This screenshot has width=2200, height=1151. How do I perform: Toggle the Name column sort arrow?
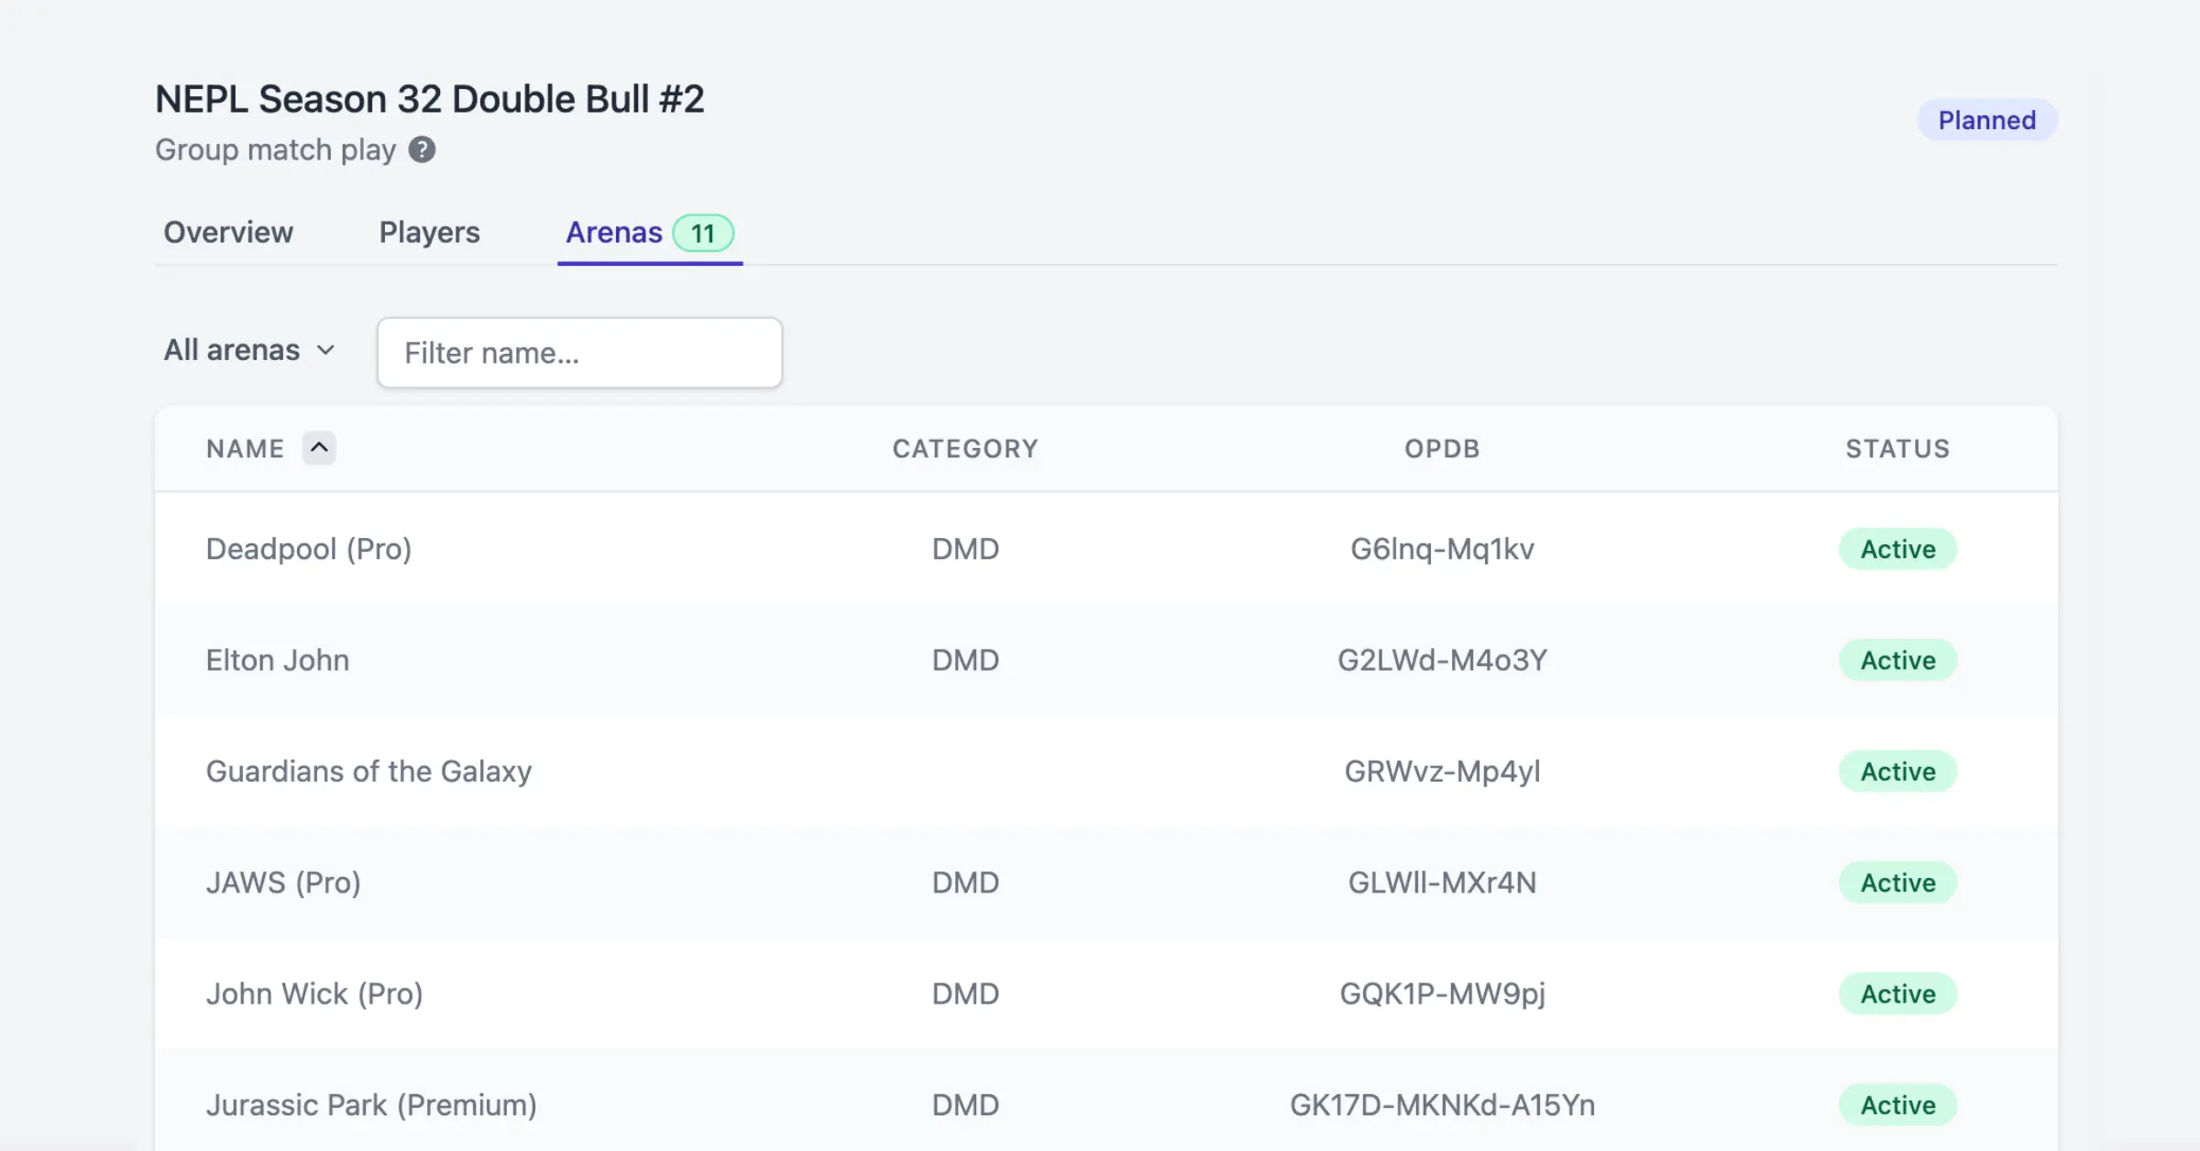point(319,448)
